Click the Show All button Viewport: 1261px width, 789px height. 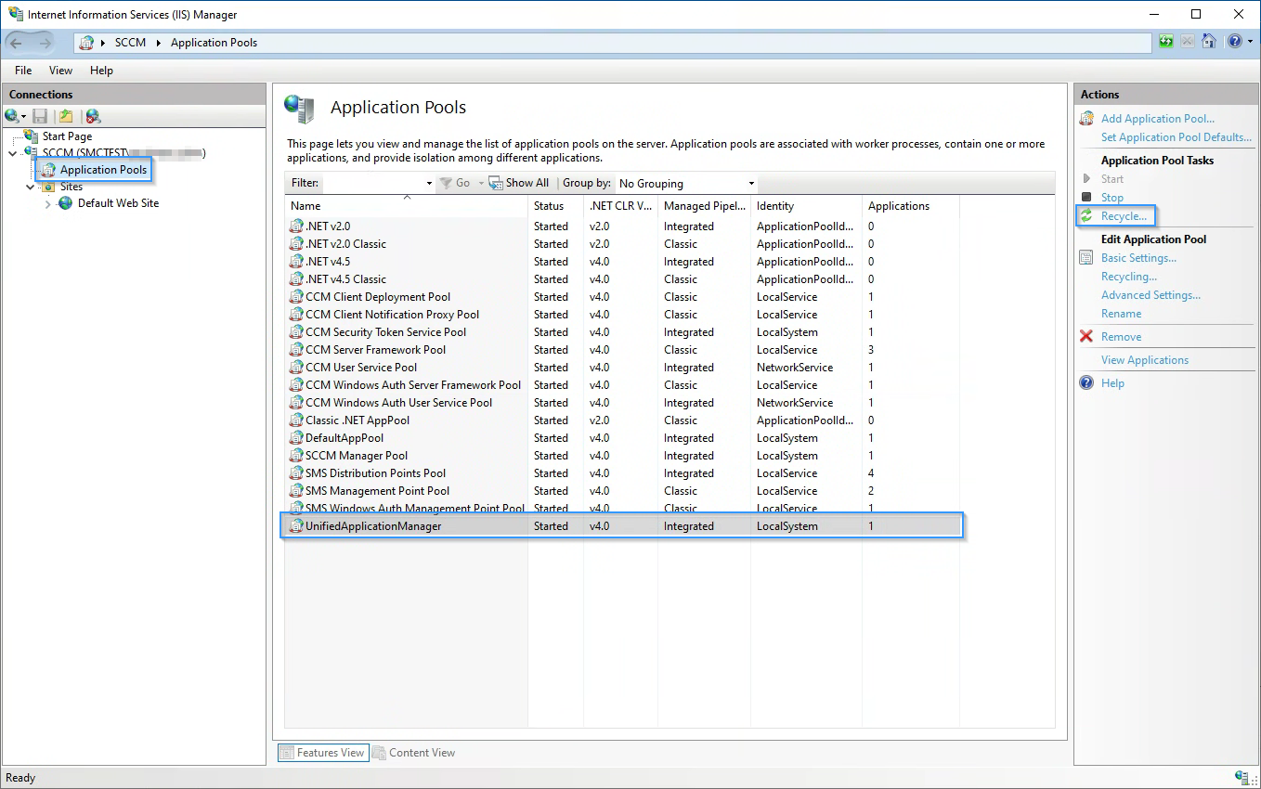519,184
